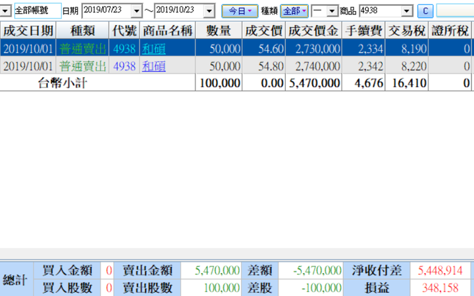
Task: Select the 成交價 54.60 cell
Action: click(x=263, y=49)
